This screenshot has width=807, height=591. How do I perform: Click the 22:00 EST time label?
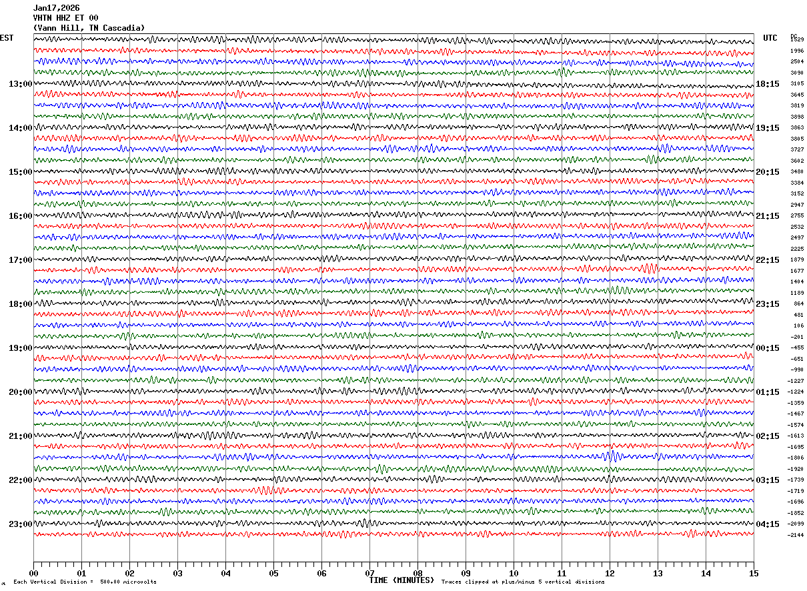21,480
